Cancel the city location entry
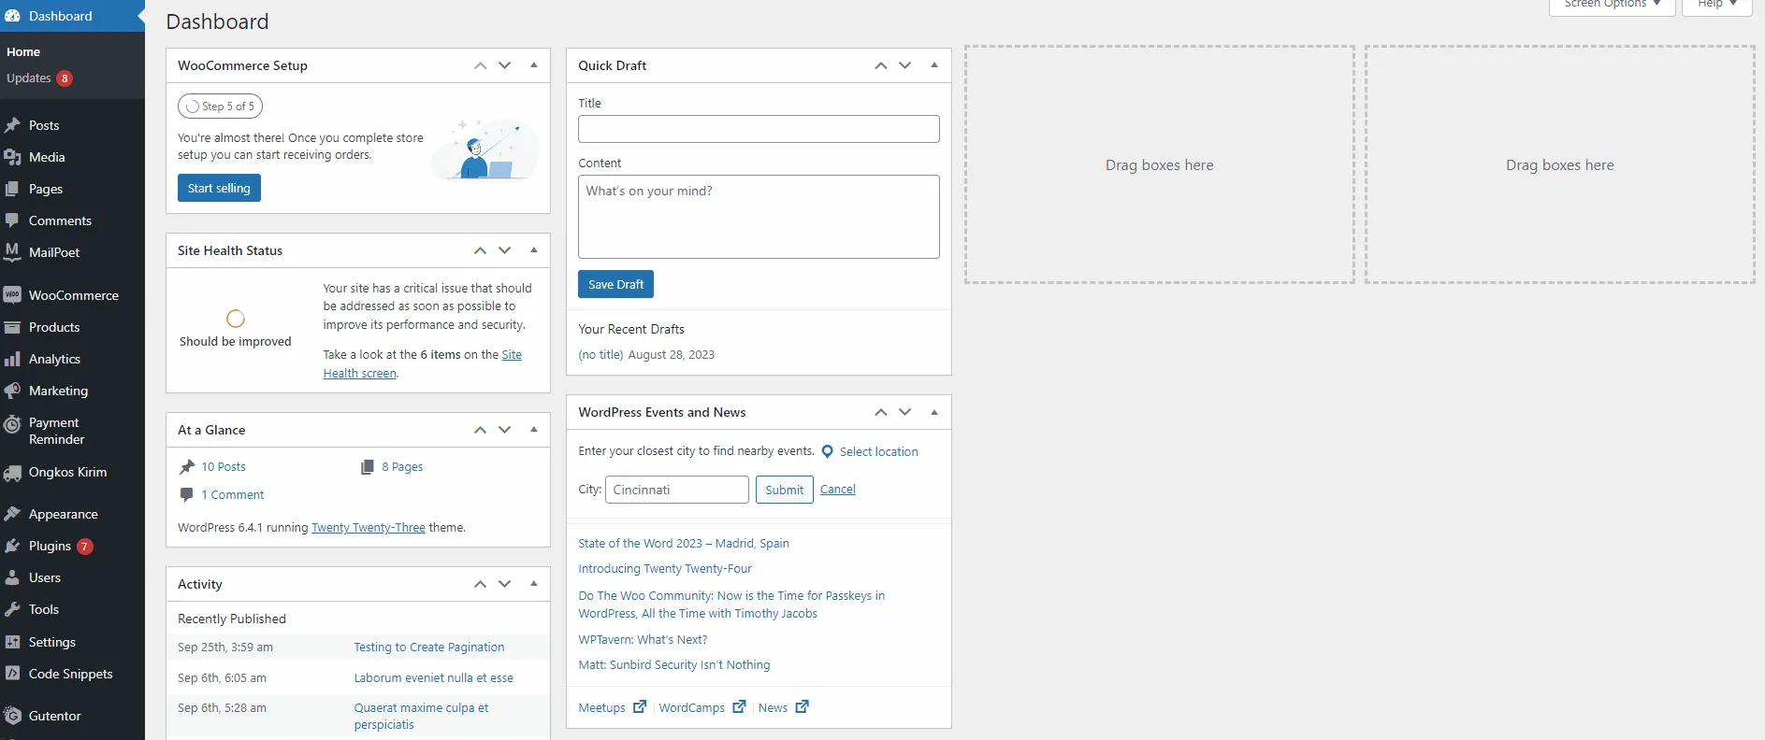 click(838, 490)
